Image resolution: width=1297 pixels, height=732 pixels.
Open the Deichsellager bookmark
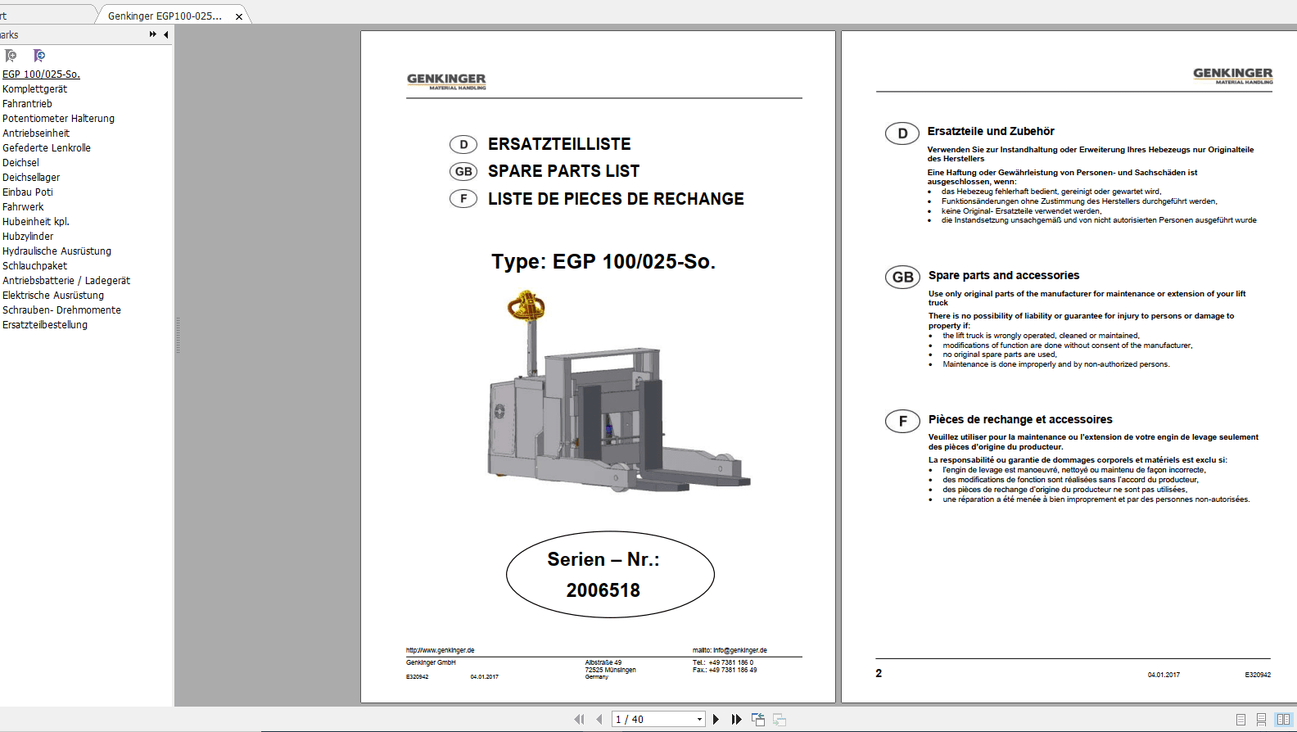pyautogui.click(x=31, y=177)
